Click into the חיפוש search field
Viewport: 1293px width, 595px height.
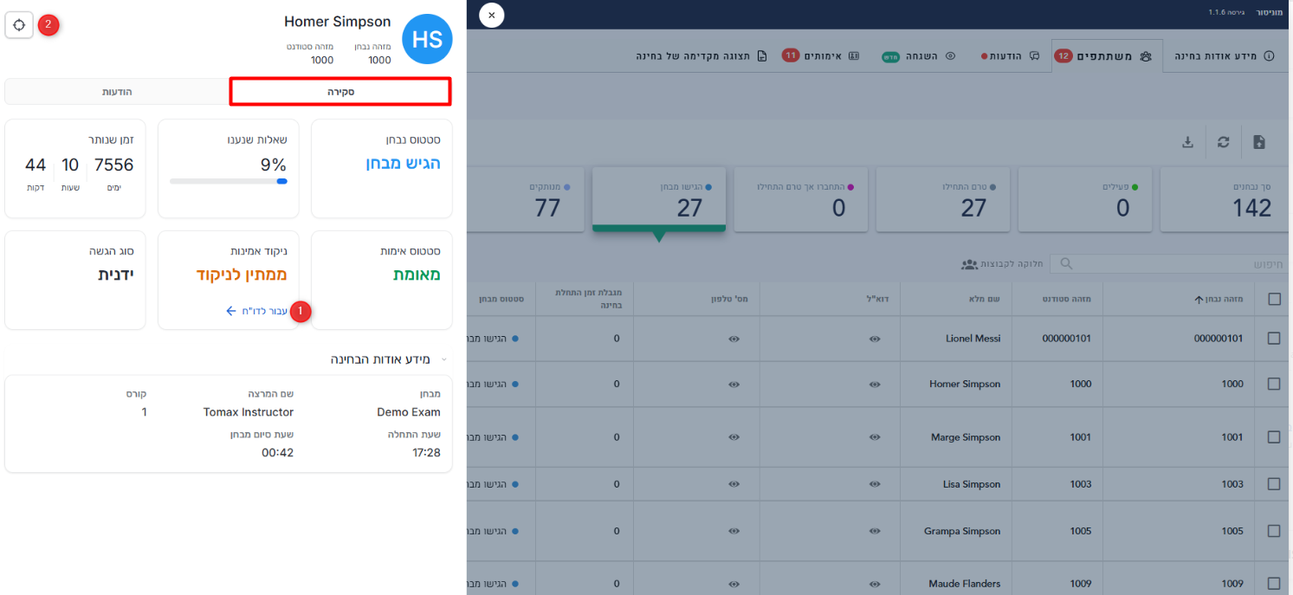point(1169,263)
